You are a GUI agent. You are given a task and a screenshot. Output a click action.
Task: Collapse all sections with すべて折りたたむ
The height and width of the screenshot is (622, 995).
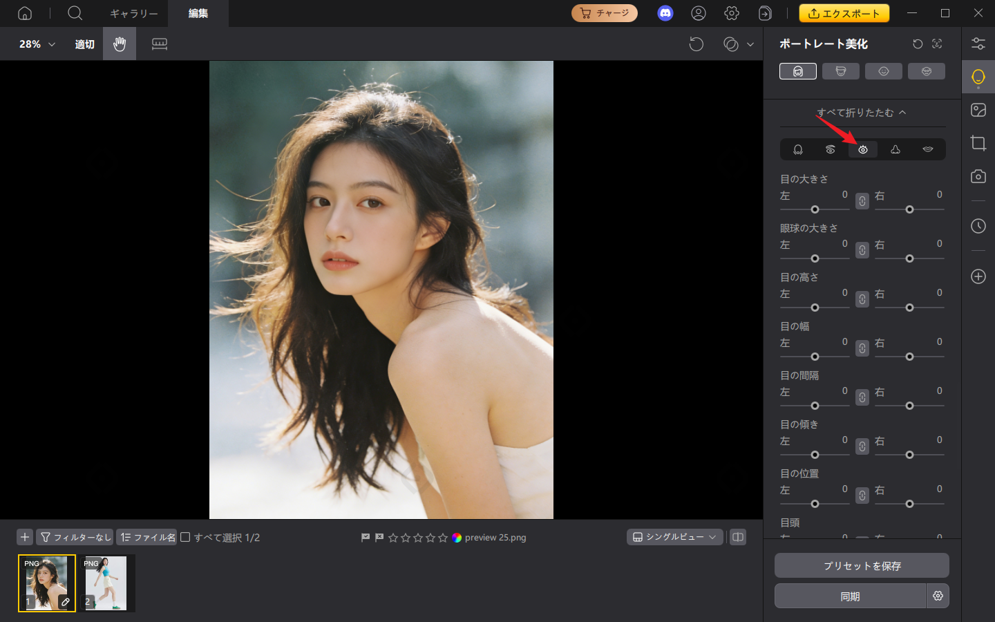coord(862,112)
